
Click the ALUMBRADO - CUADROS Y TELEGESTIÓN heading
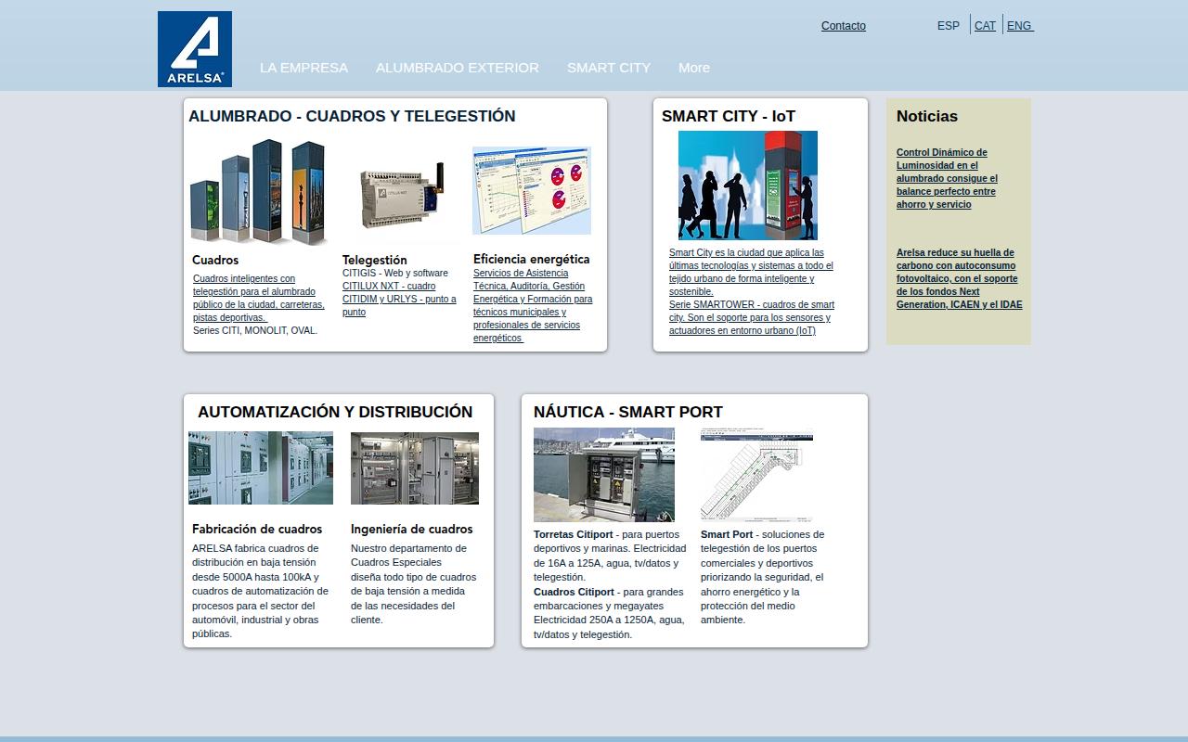point(352,116)
